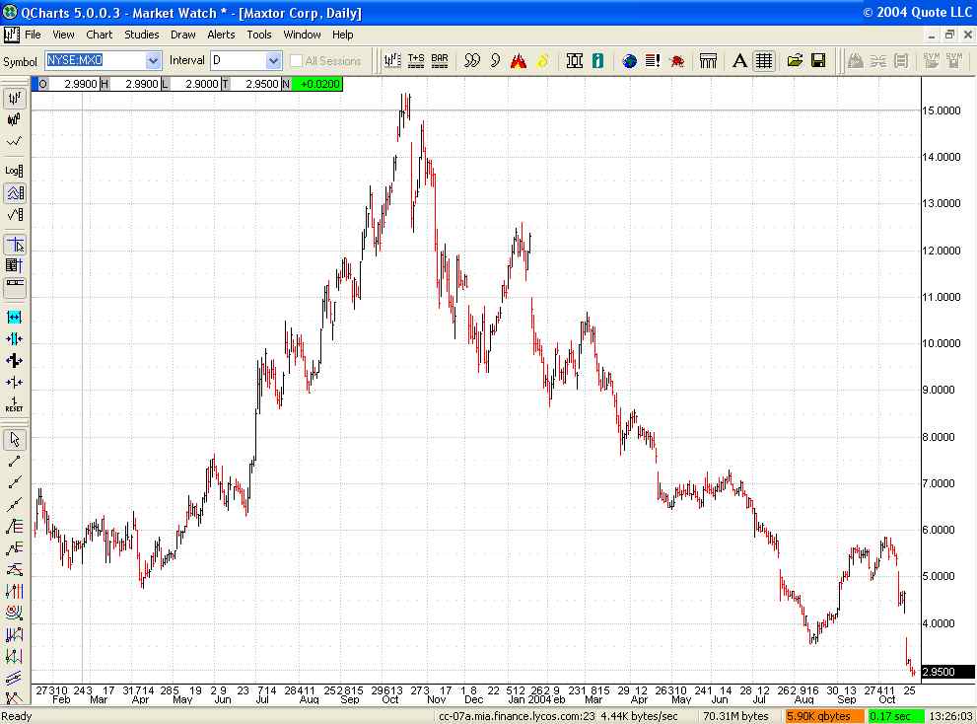Open the Help menu
The image size is (977, 724).
[343, 35]
